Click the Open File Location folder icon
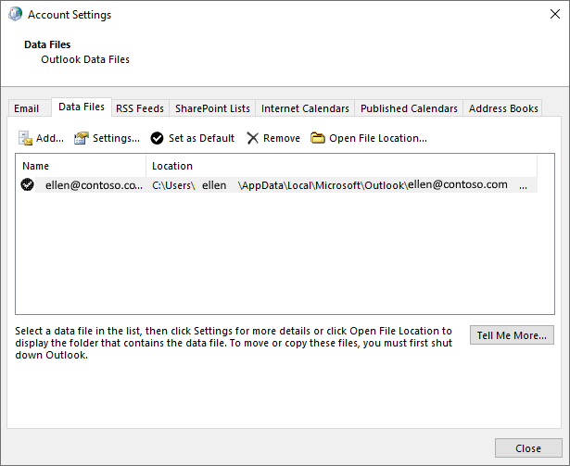The height and width of the screenshot is (466, 570). click(317, 138)
